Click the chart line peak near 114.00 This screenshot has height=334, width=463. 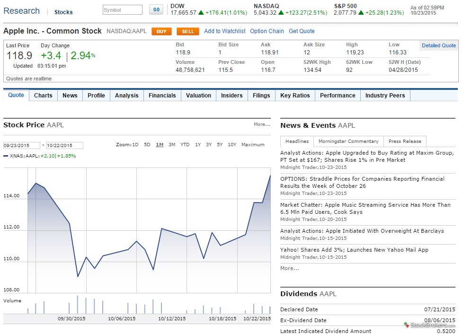coord(36,183)
